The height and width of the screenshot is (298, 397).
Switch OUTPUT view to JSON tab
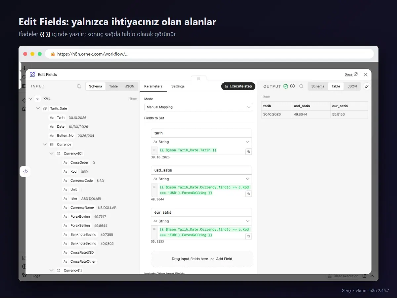click(x=352, y=86)
